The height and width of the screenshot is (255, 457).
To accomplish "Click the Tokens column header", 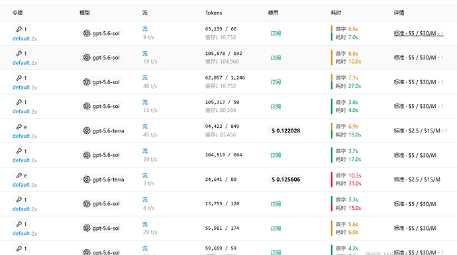I will click(x=213, y=13).
